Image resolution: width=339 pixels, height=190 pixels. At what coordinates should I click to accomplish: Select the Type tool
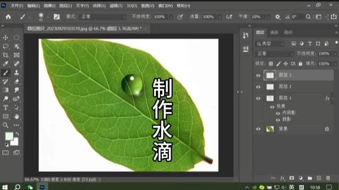point(5,108)
